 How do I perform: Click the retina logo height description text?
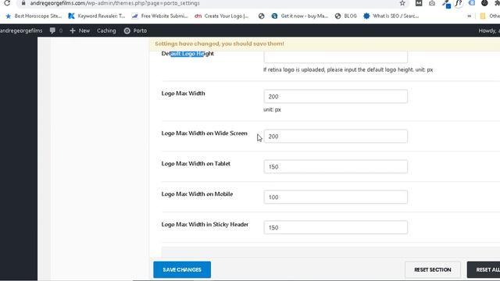pyautogui.click(x=348, y=69)
